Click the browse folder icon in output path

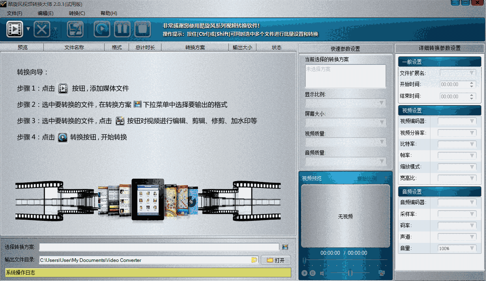pyautogui.click(x=254, y=260)
